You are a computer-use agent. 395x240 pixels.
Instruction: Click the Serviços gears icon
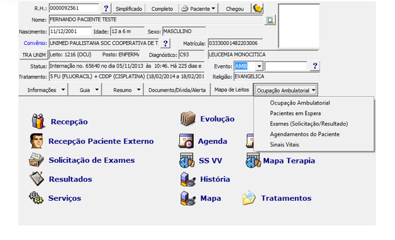click(36, 198)
